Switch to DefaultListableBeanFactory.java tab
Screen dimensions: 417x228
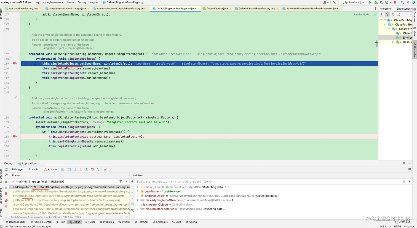click(257, 9)
